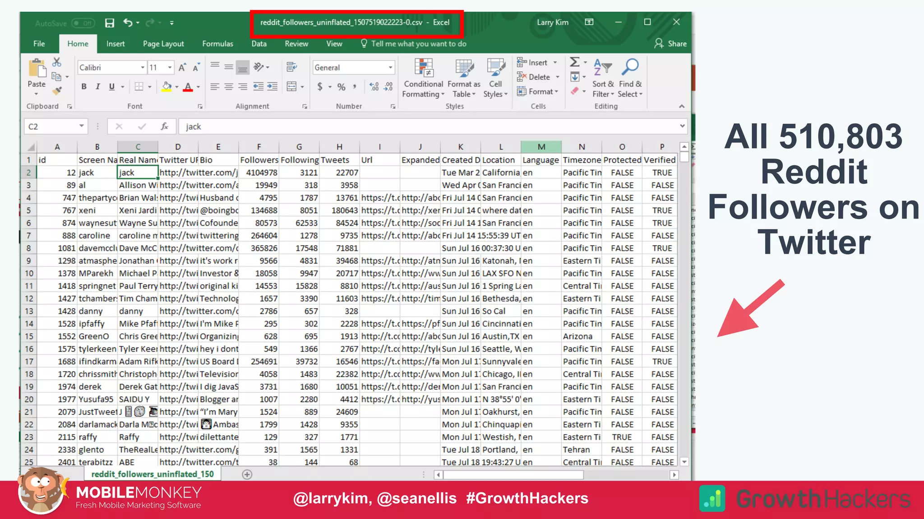The height and width of the screenshot is (519, 924).
Task: Apply red font color
Action: tap(188, 86)
